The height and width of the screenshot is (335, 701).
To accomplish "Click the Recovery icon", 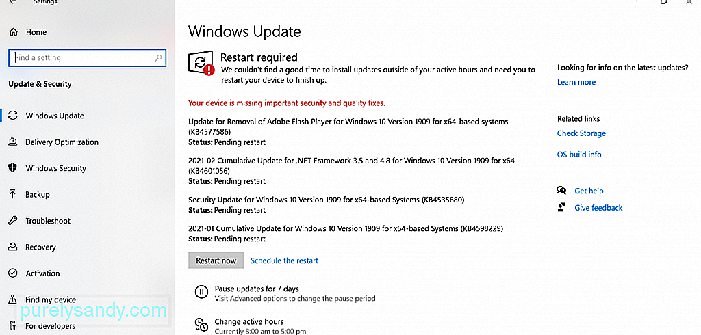I will tap(13, 247).
